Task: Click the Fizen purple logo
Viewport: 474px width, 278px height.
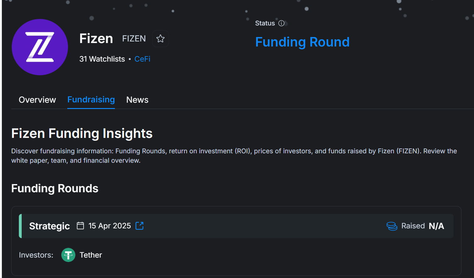Action: click(40, 47)
